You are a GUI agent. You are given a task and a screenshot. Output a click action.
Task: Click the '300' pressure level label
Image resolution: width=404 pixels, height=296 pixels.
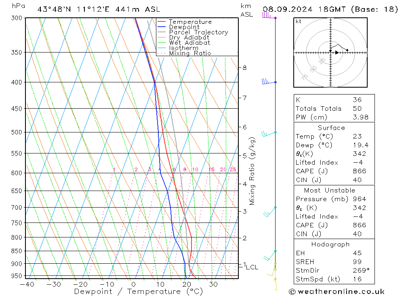pyautogui.click(x=17, y=18)
